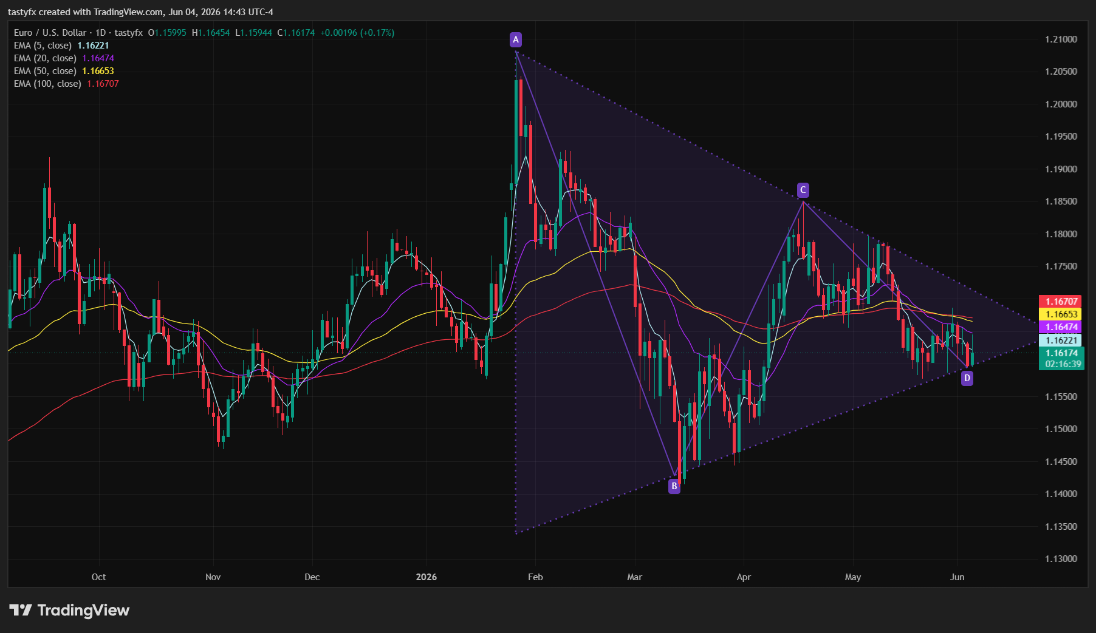
Task: Click the pattern point label D
Action: (x=967, y=379)
